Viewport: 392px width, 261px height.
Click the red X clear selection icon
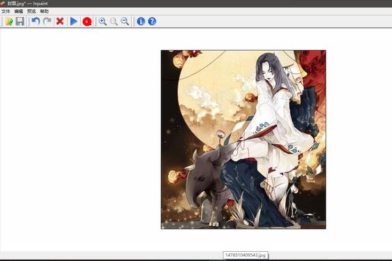[60, 21]
